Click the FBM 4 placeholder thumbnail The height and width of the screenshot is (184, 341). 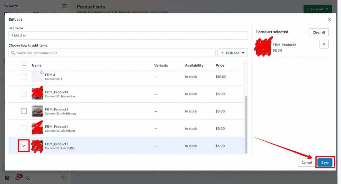pos(37,77)
